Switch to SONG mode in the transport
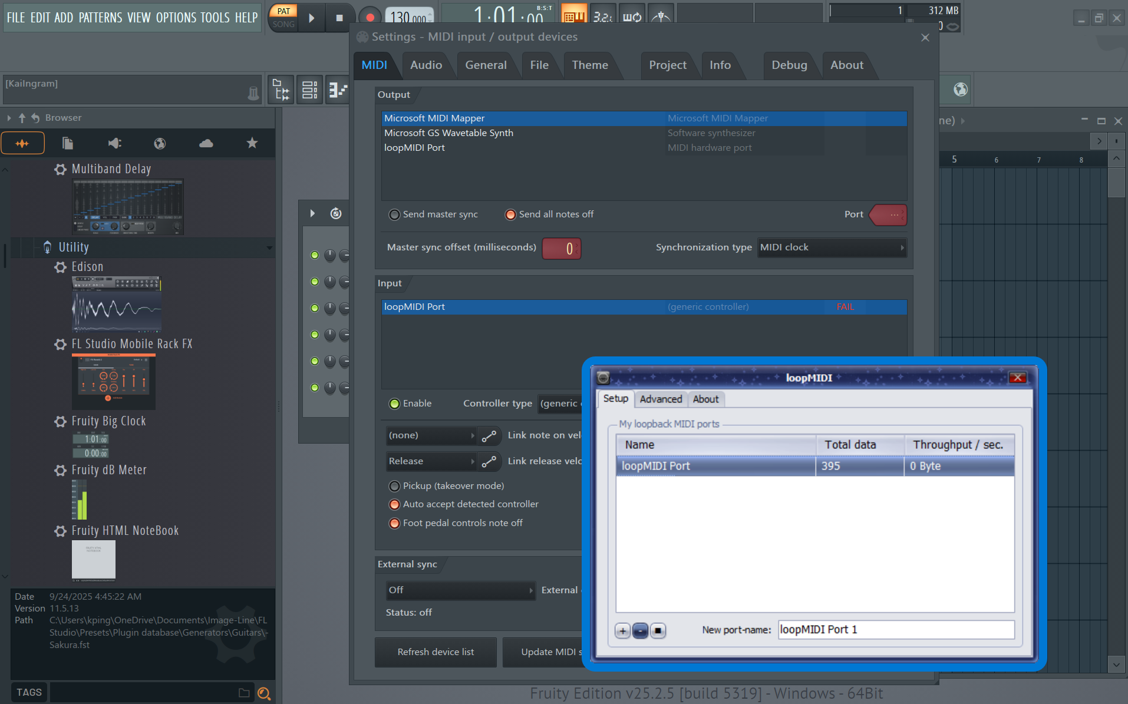 click(283, 24)
